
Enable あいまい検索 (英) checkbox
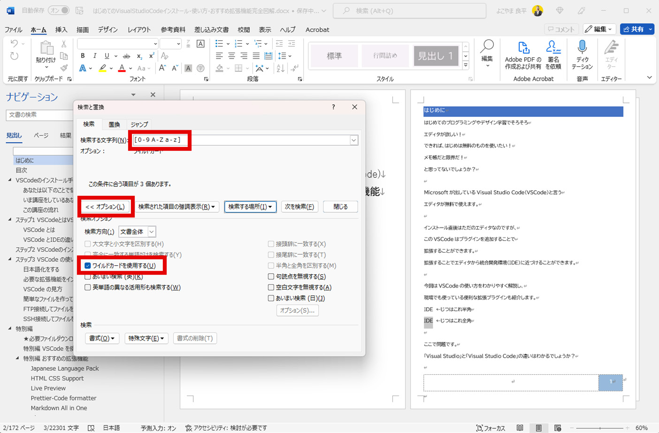[x=88, y=277]
